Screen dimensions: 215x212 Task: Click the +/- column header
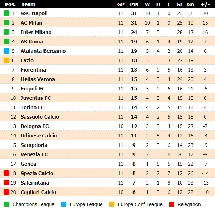(x=205, y=4)
